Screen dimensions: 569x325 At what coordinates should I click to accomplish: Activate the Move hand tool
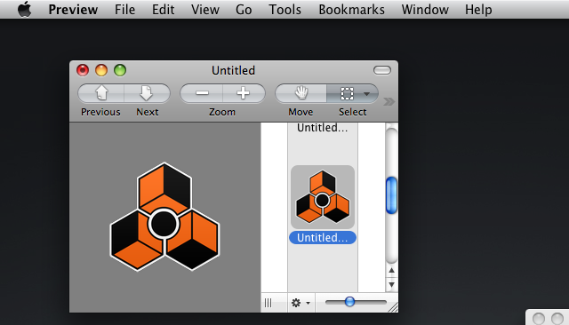tap(301, 93)
